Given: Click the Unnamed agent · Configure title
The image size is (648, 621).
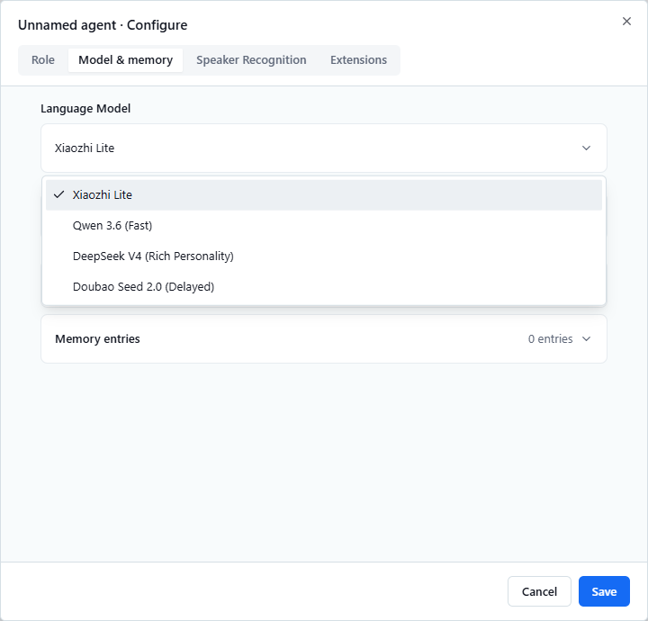Looking at the screenshot, I should 103,25.
